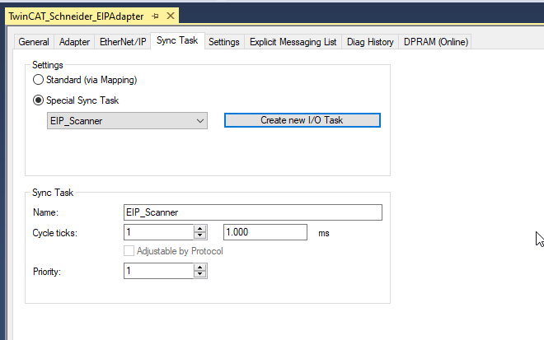Click the Priority number field
This screenshot has width=544, height=340.
158,271
